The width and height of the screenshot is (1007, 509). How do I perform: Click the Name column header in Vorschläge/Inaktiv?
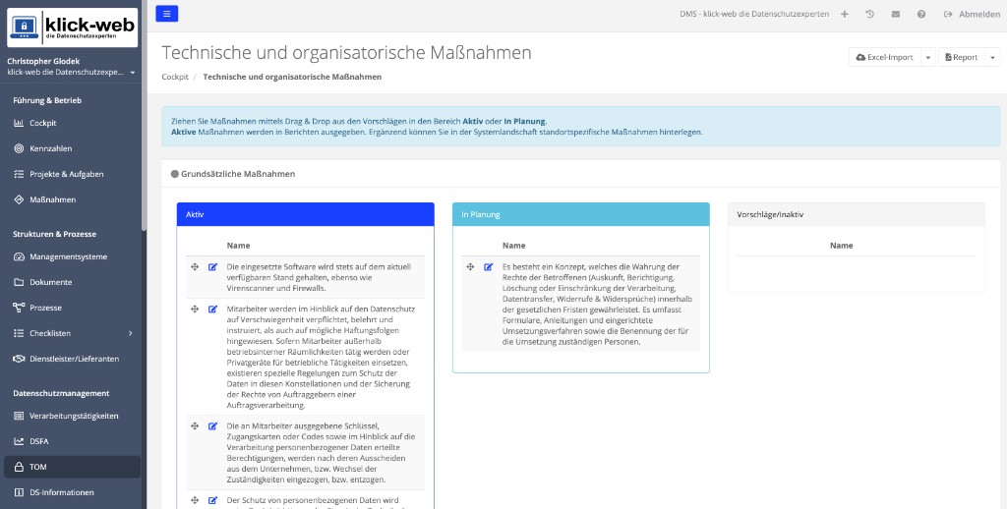842,246
